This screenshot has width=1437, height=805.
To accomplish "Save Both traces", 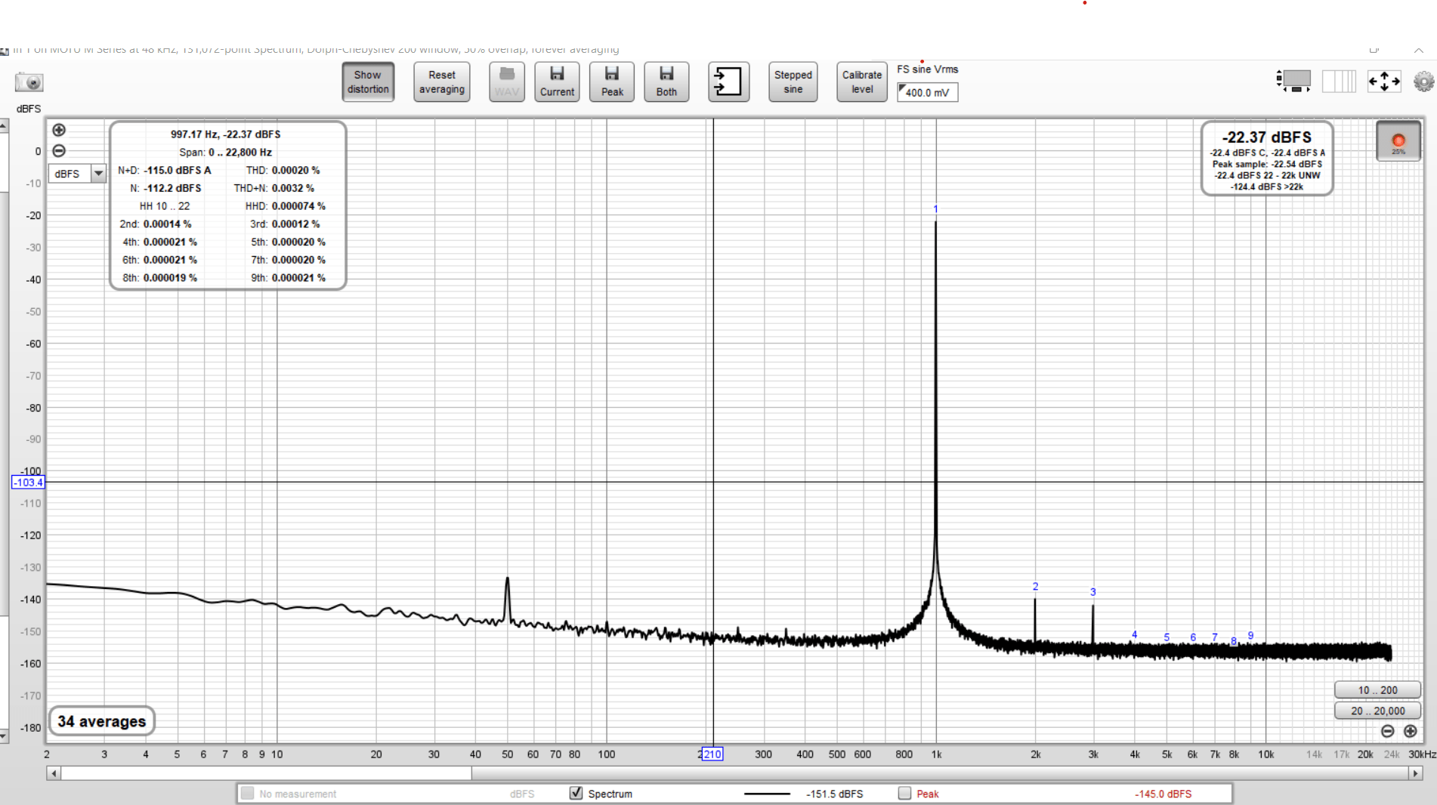I will (666, 82).
